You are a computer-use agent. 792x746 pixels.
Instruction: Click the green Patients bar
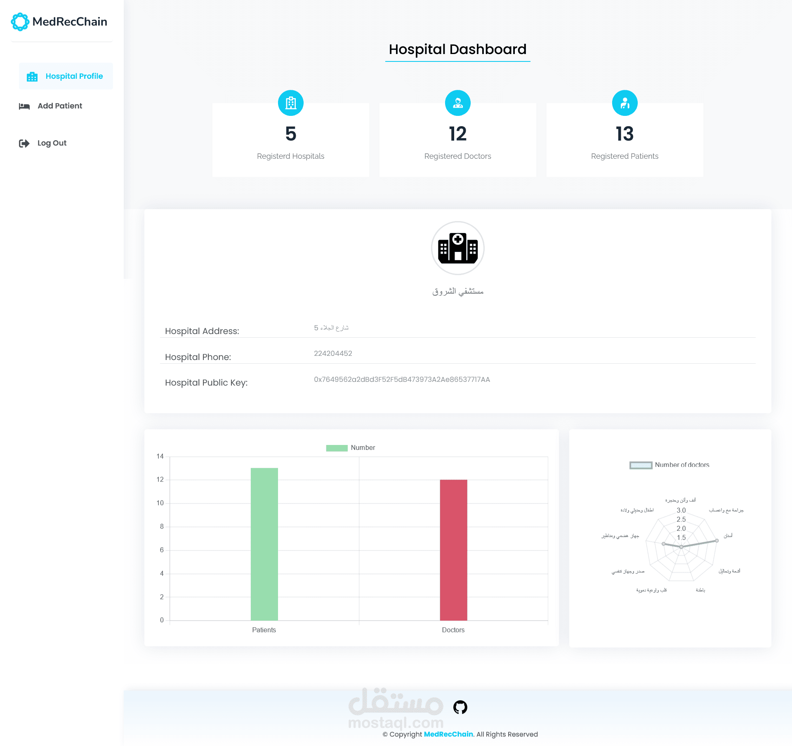tap(264, 544)
